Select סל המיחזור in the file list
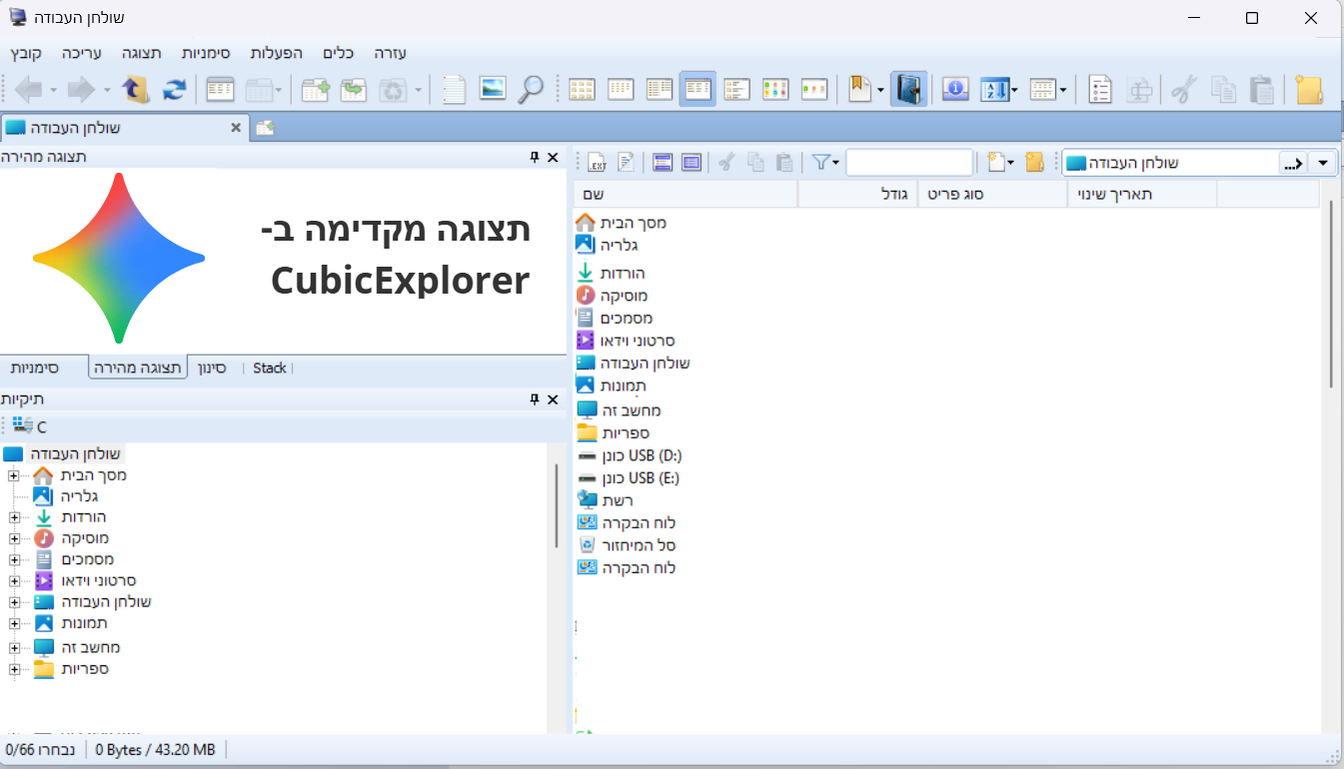Viewport: 1344px width, 769px height. [628, 545]
